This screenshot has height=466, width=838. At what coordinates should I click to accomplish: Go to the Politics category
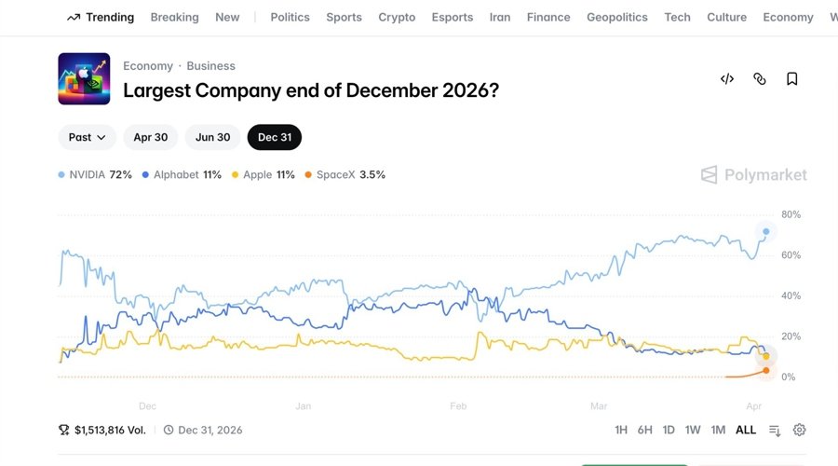pyautogui.click(x=291, y=17)
